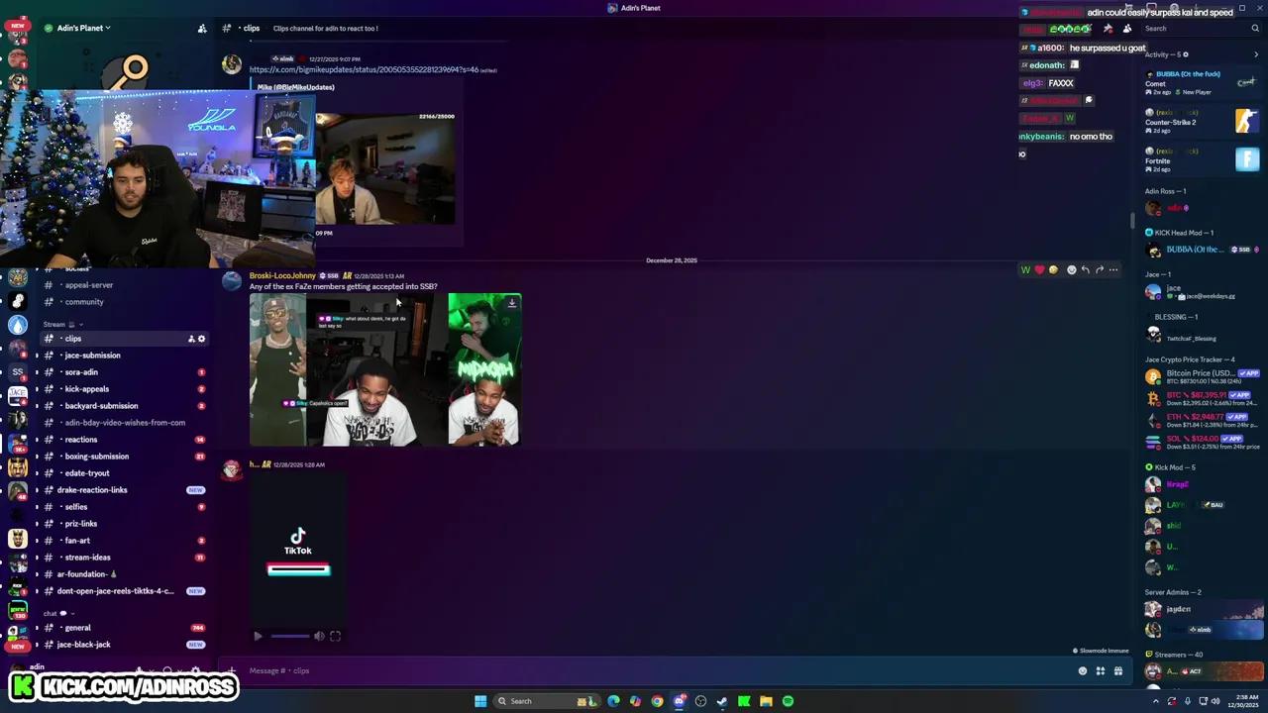Open the emoji picker in the message bar
This screenshot has width=1268, height=713.
(x=1083, y=670)
